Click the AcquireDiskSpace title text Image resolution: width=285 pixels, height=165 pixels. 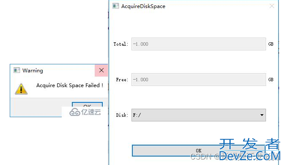143,6
